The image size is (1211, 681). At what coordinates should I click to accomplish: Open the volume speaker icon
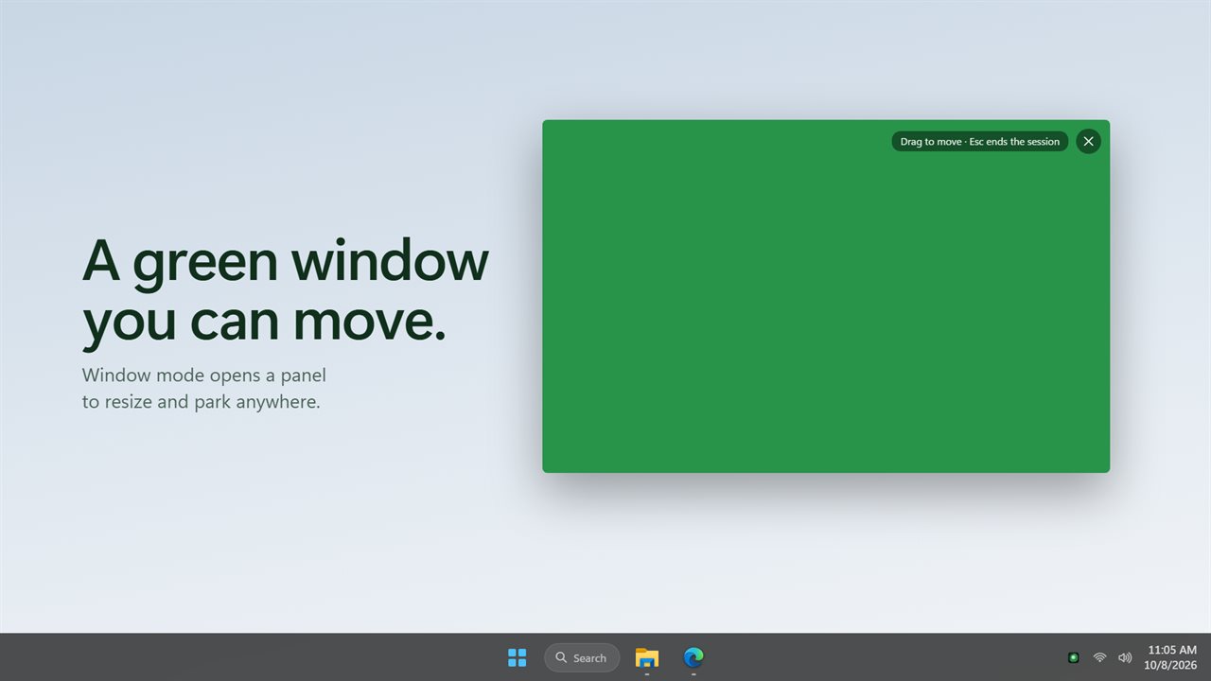click(1125, 657)
